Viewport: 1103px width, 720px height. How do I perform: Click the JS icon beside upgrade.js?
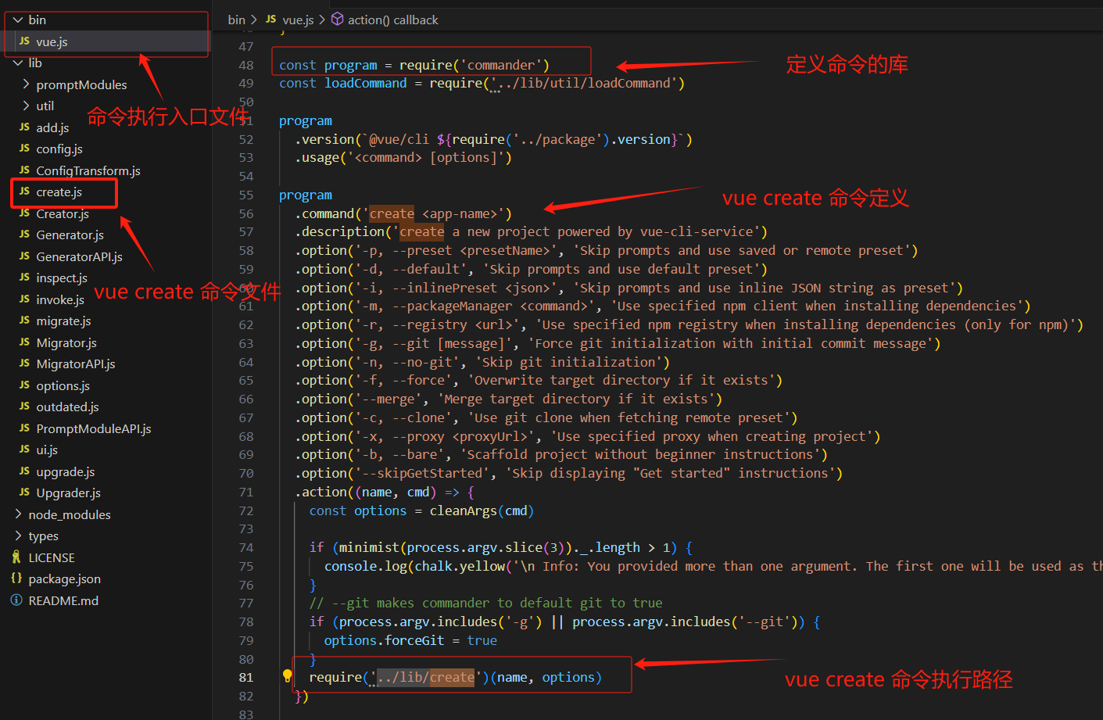click(24, 471)
